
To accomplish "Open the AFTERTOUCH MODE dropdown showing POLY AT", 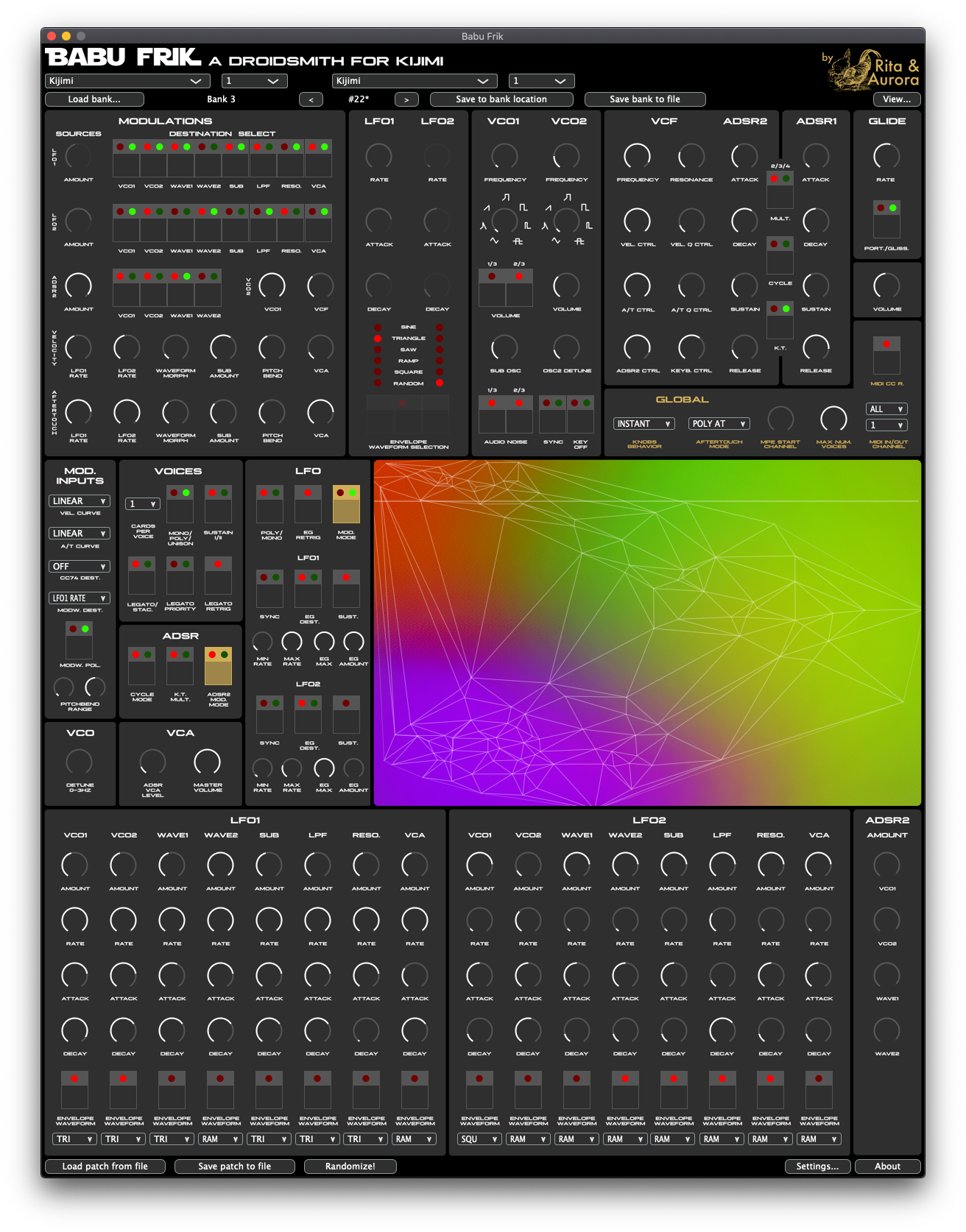I will [x=719, y=424].
